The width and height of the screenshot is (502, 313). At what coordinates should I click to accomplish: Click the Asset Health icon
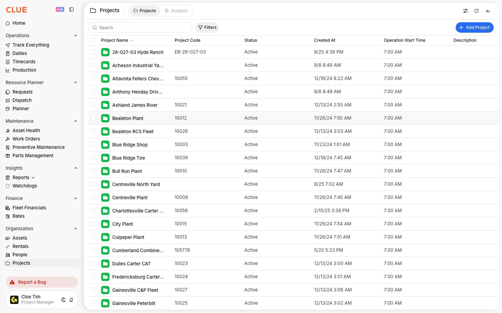[x=8, y=131]
